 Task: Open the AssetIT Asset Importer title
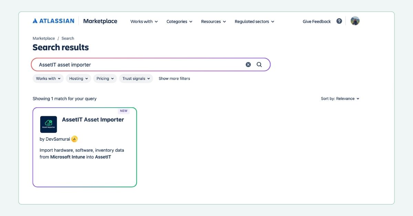coord(93,120)
